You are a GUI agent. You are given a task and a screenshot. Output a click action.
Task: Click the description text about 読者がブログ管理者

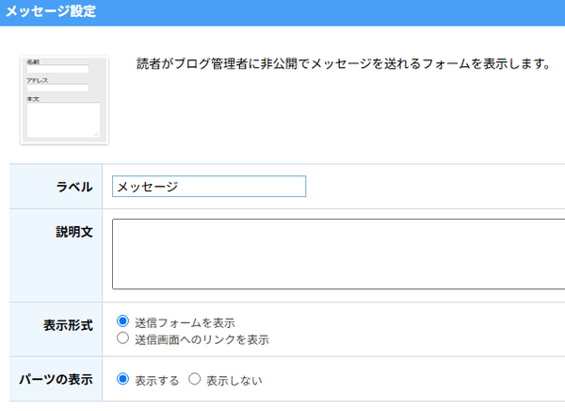click(x=344, y=63)
